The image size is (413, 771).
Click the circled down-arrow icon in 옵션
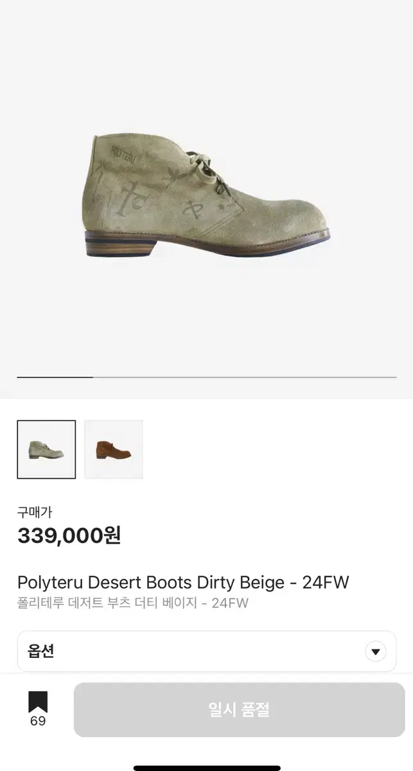[x=376, y=651]
